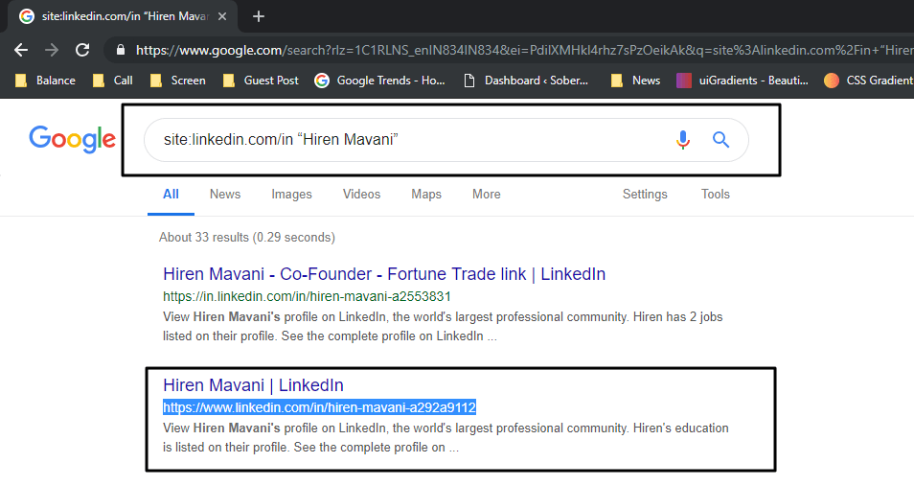Expand the More search categories menu
The height and width of the screenshot is (486, 914).
pyautogui.click(x=486, y=195)
